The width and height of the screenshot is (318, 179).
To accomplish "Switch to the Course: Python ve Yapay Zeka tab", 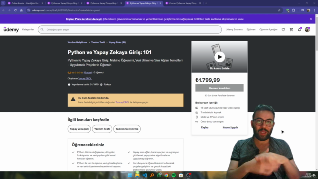I will [183, 3].
